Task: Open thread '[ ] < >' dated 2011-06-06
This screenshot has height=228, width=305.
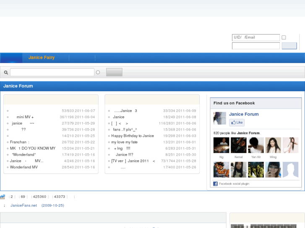Action: 120,123
